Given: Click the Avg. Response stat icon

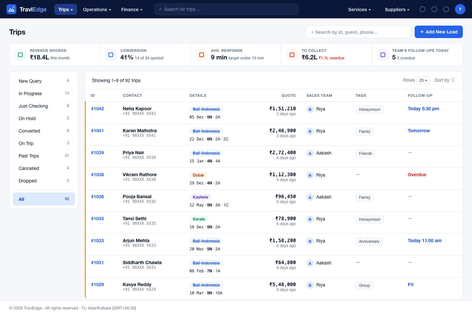Looking at the screenshot, I should (x=202, y=55).
